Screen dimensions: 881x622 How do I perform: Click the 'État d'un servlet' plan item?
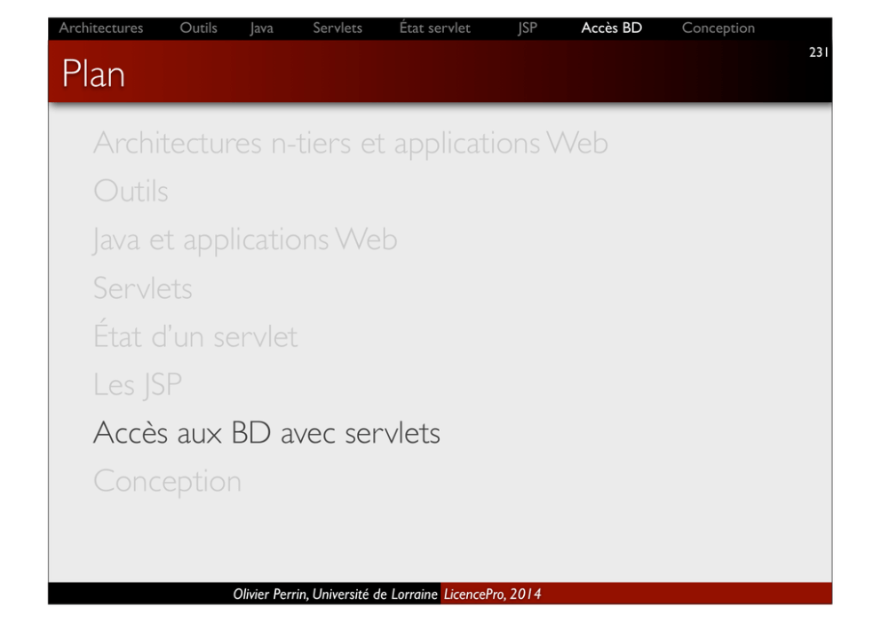point(195,335)
